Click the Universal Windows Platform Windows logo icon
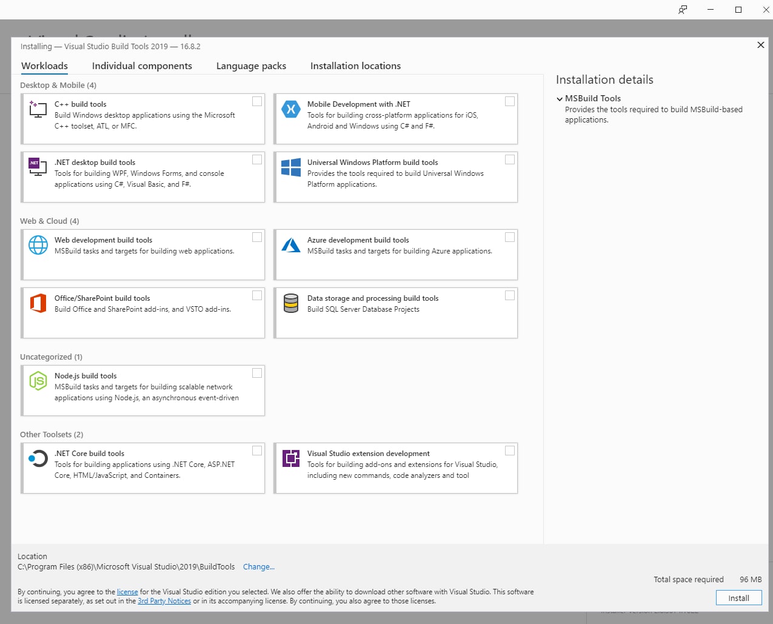The image size is (773, 624). pyautogui.click(x=291, y=167)
